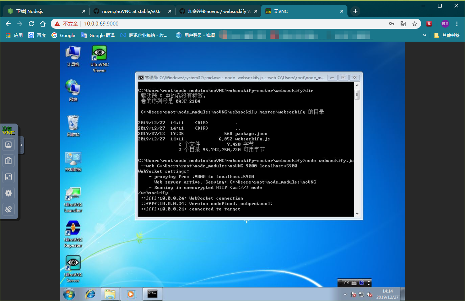The image size is (465, 301).
Task: Click CH input language indicator
Action: 346,283
